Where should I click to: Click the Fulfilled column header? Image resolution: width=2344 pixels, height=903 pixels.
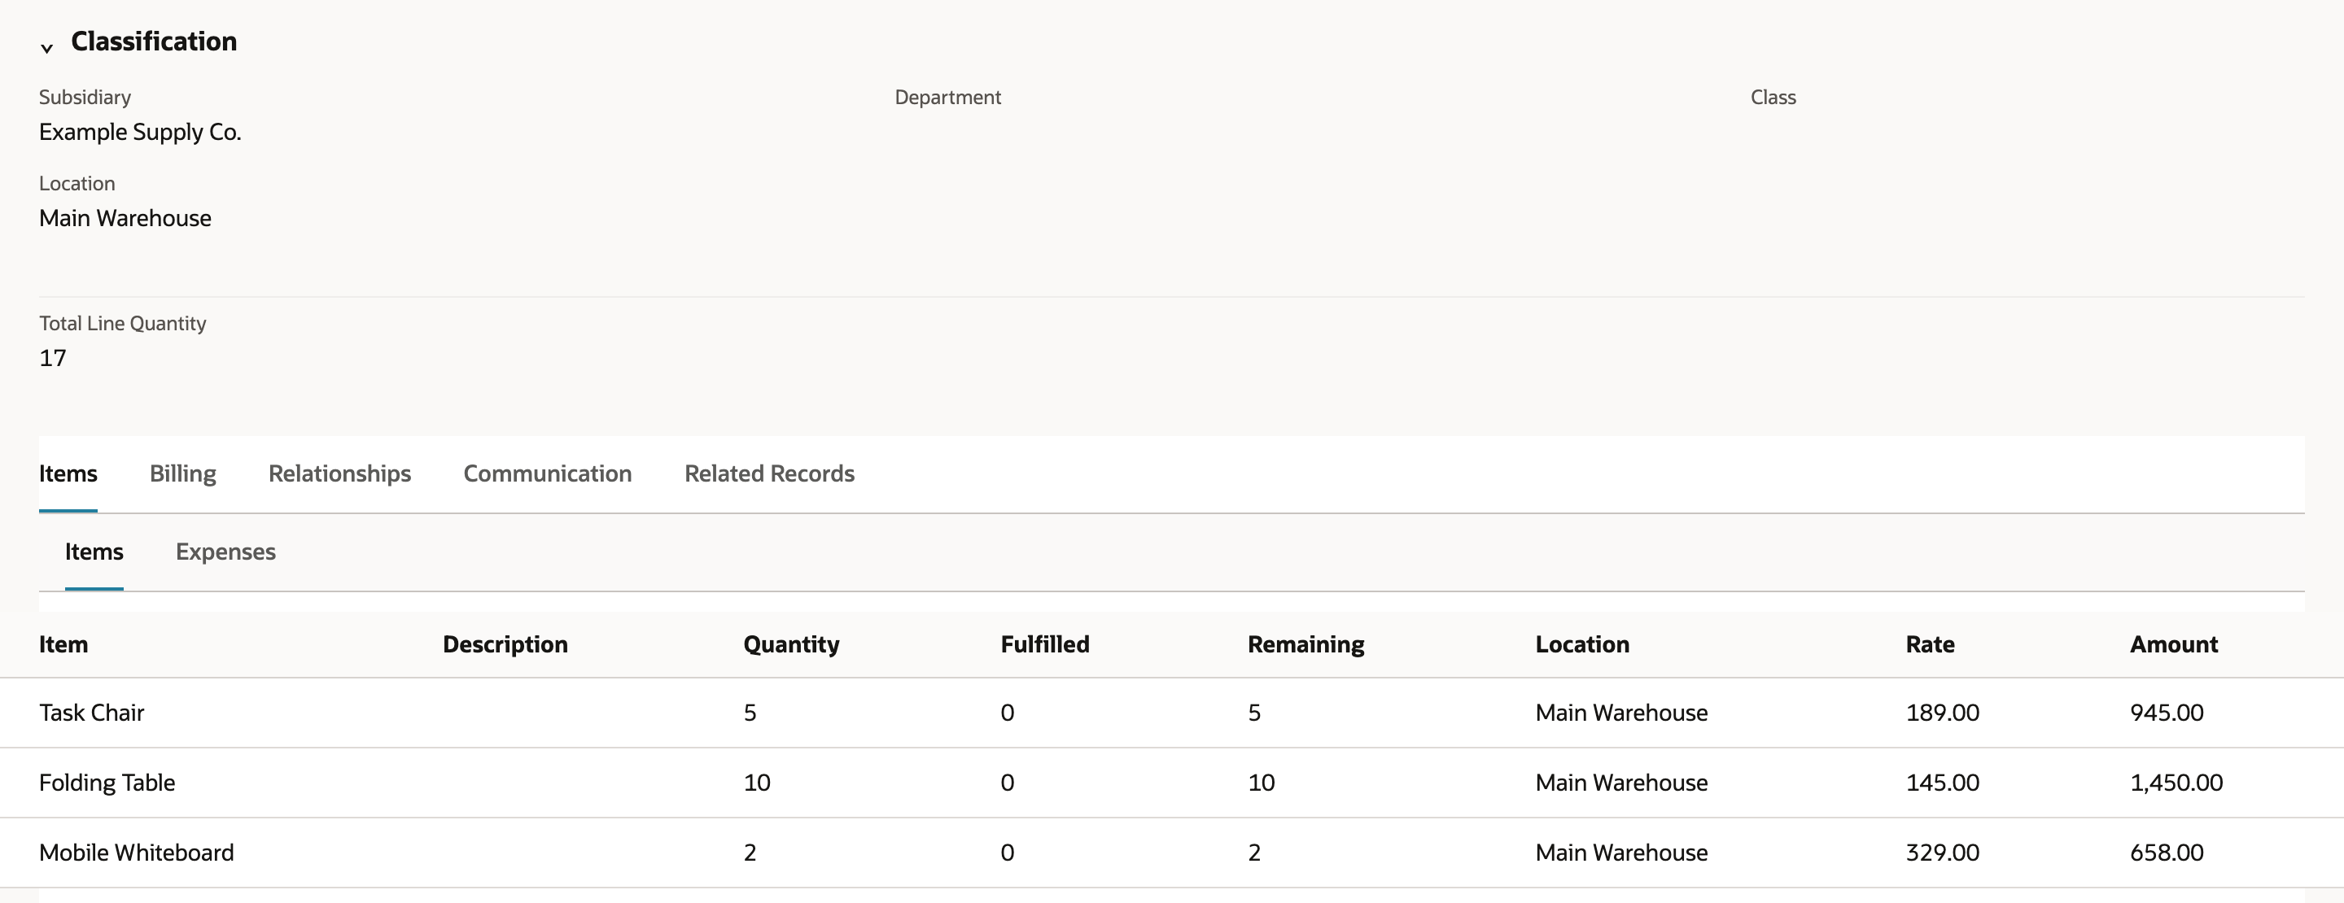coord(1044,645)
